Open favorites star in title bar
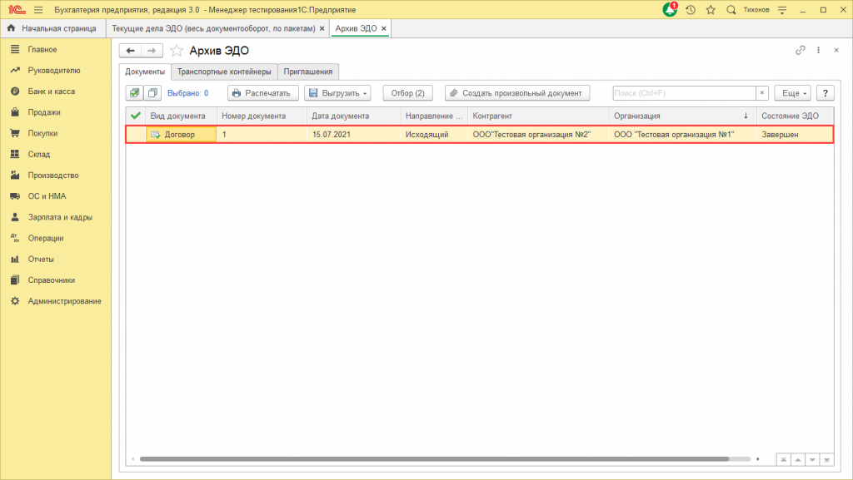Screen dimensions: 853x480 [x=711, y=10]
